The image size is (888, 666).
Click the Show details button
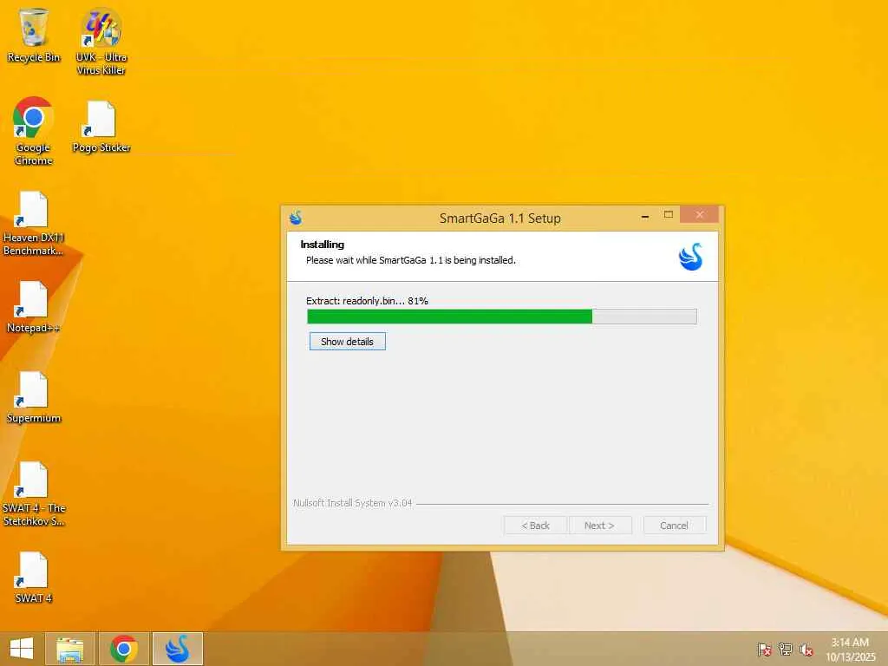tap(347, 342)
